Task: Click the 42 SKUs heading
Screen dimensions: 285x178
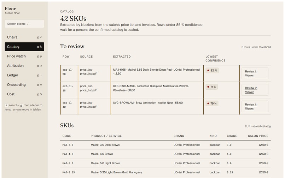Action: point(73,18)
